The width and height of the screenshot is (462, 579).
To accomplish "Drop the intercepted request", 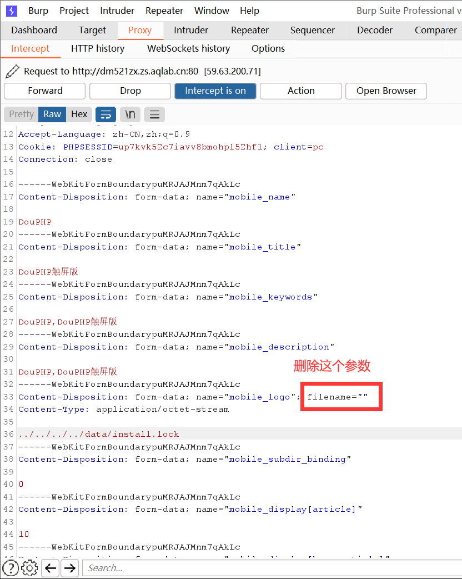I will click(130, 91).
